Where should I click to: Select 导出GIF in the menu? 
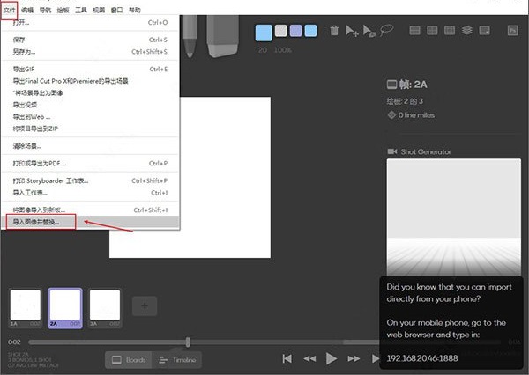point(90,69)
